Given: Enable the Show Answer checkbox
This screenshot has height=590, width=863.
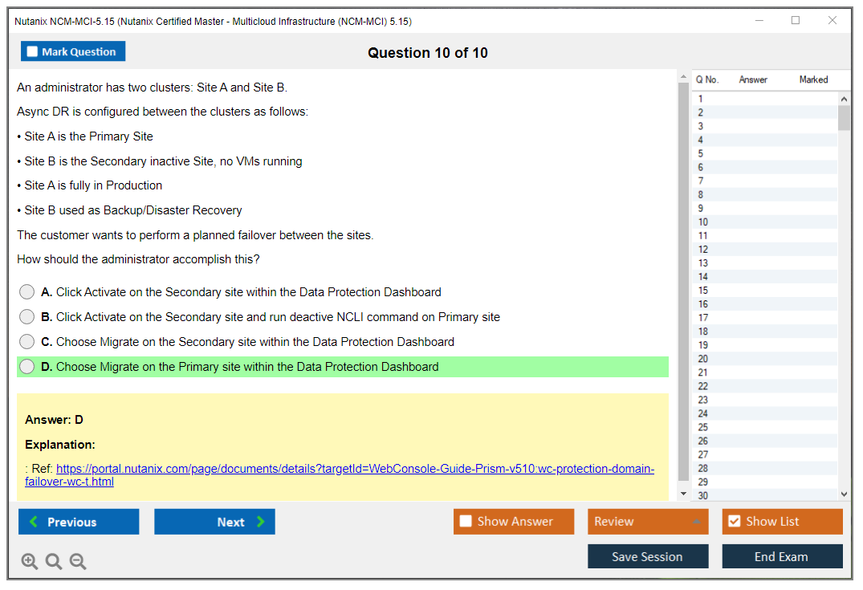Looking at the screenshot, I should tap(466, 522).
